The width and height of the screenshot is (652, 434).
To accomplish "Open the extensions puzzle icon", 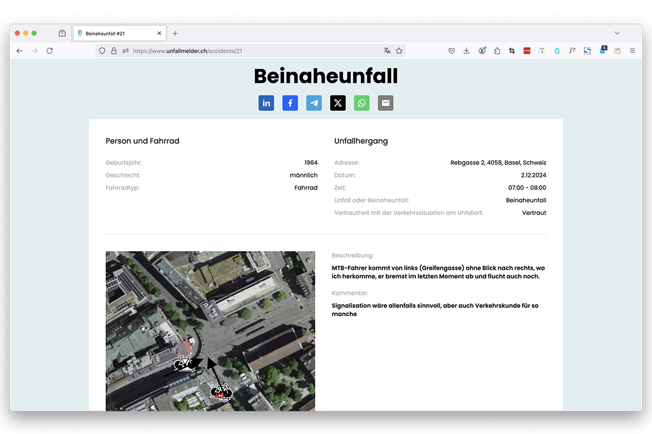I will point(497,51).
